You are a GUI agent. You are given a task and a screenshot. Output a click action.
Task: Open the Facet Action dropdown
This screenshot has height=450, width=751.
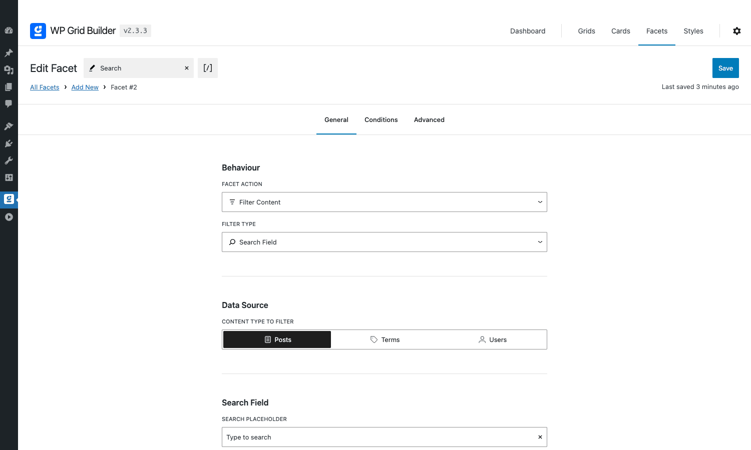coord(385,202)
